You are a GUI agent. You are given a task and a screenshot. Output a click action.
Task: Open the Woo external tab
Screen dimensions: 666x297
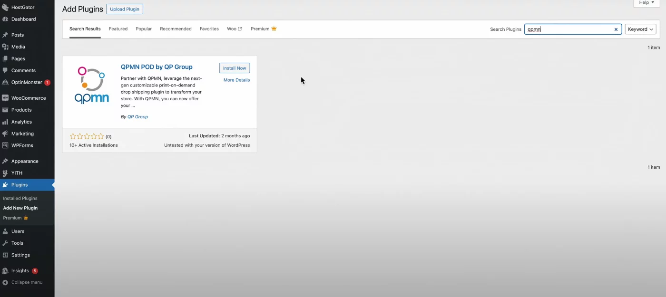235,29
